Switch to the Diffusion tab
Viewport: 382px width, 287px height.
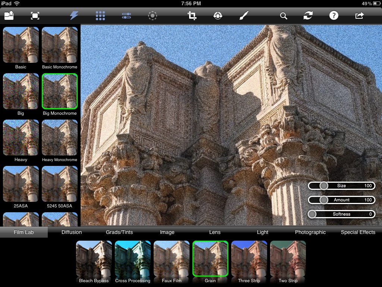pos(72,232)
